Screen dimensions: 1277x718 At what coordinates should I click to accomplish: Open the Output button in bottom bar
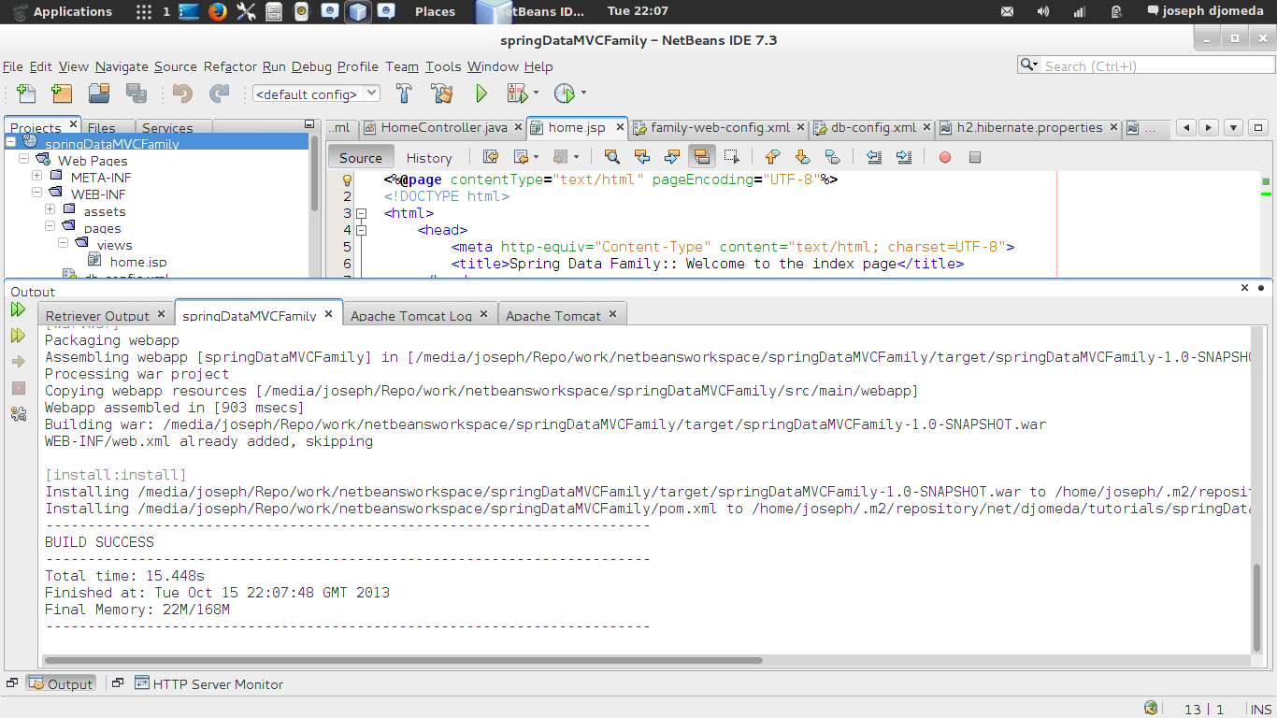[x=61, y=683]
